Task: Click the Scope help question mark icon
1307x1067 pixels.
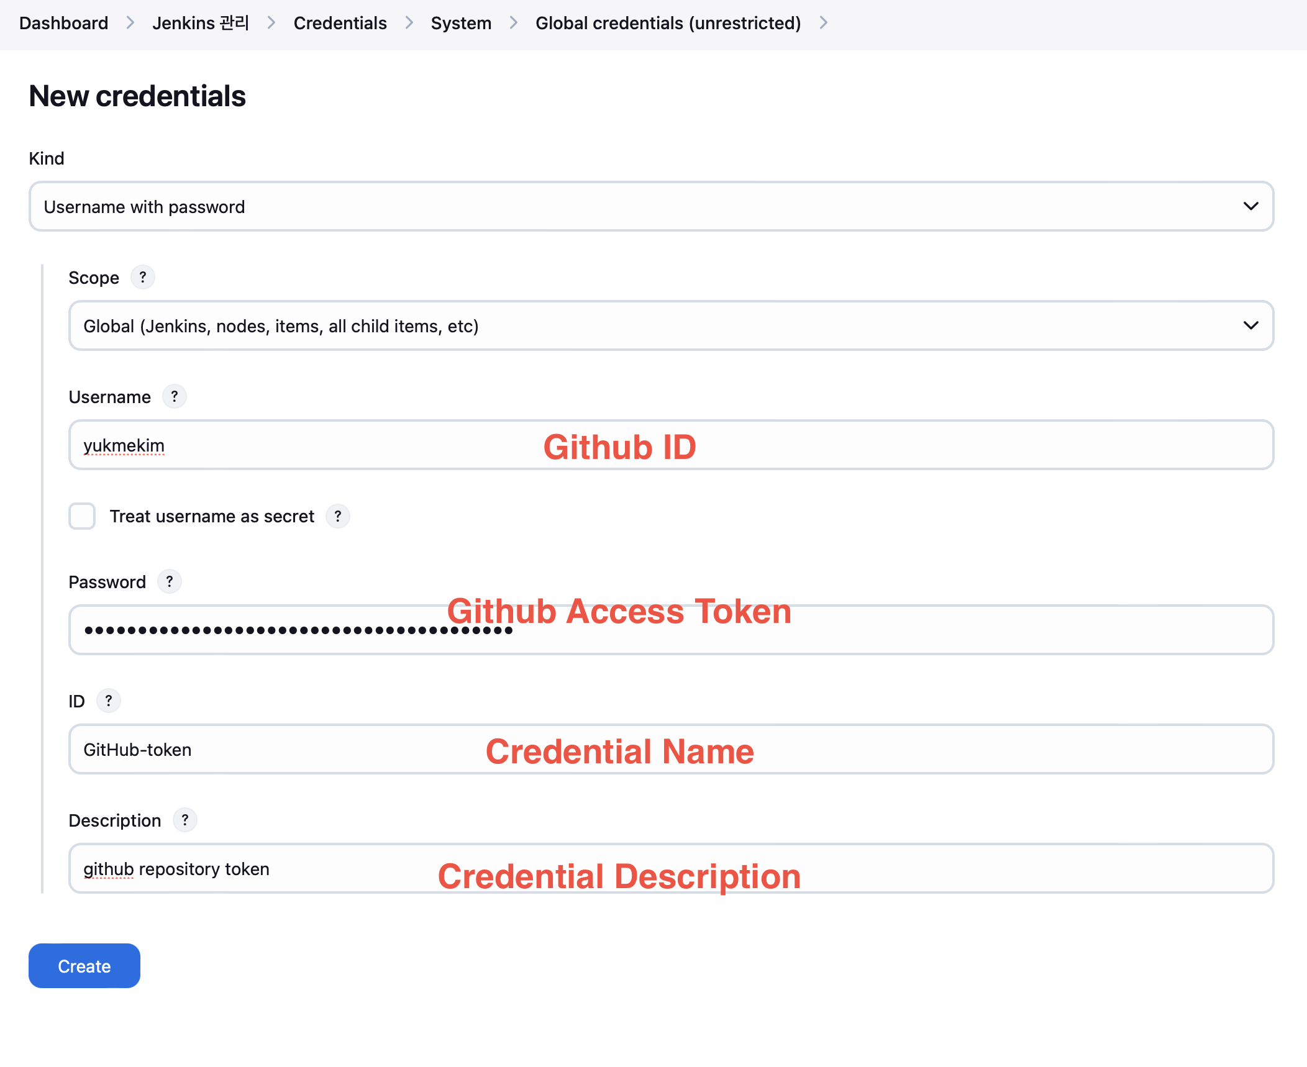Action: click(x=143, y=277)
